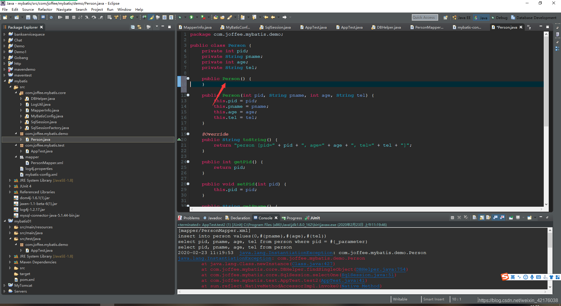Collapse the com.joffee.mybatis.core package
The width and height of the screenshot is (561, 306).
click(x=16, y=93)
